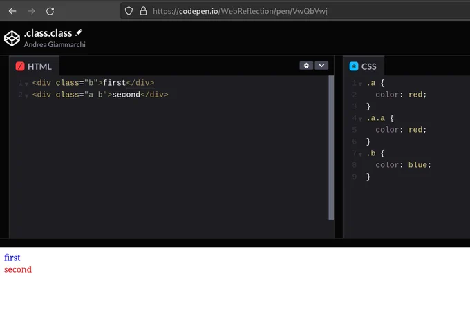Click the browser forward arrow

coord(31,11)
